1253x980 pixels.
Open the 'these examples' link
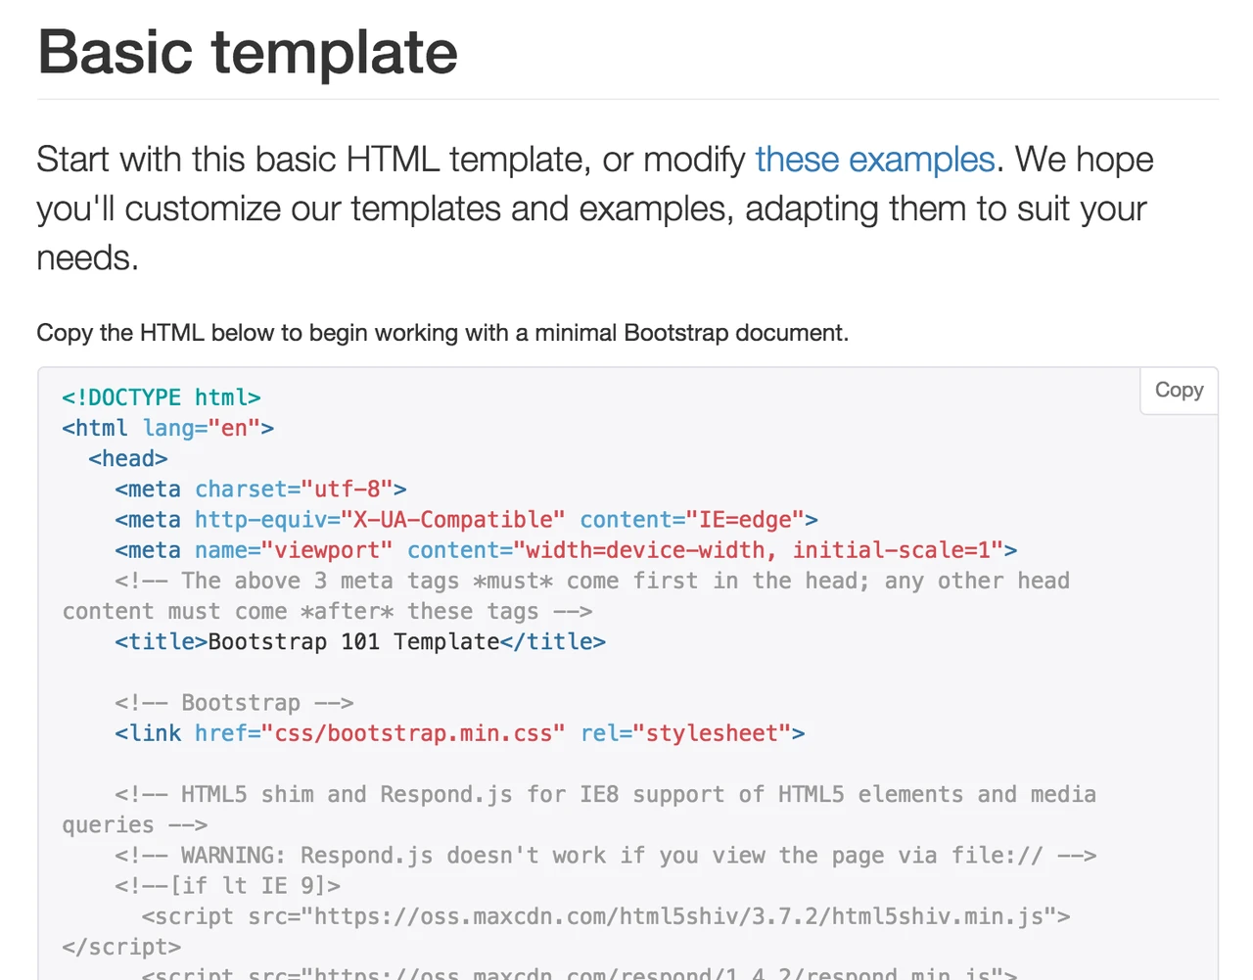pyautogui.click(x=875, y=160)
